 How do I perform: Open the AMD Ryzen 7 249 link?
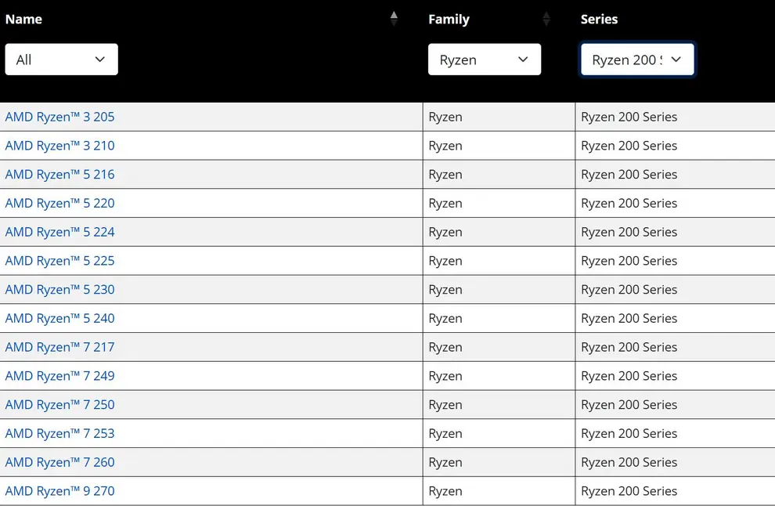point(59,376)
